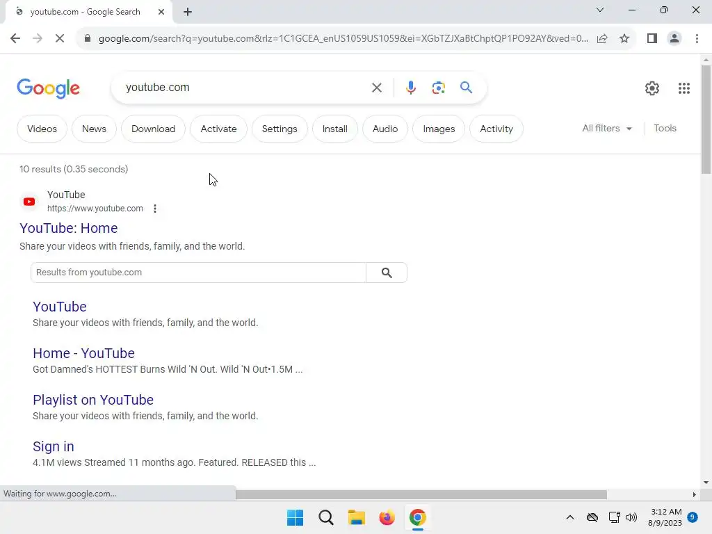Viewport: 712px width, 534px height.
Task: Click horizontal scrollbar right arrow
Action: coord(694,494)
